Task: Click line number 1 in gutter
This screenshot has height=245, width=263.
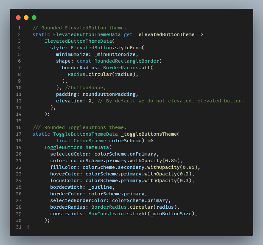Action: (x=19, y=28)
